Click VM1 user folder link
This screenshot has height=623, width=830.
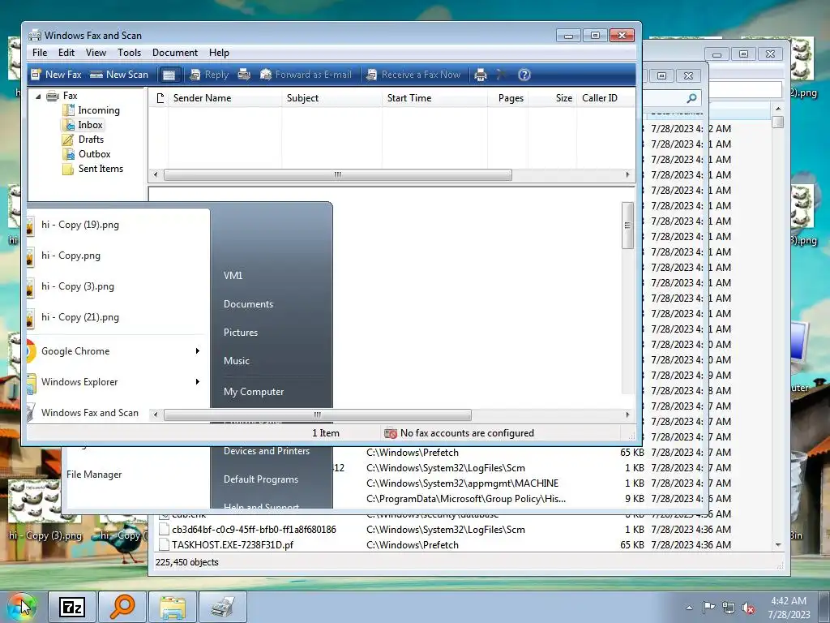(233, 276)
